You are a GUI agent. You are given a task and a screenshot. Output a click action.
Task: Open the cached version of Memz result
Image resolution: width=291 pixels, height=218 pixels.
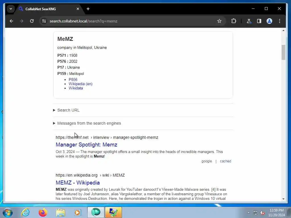coord(225,161)
